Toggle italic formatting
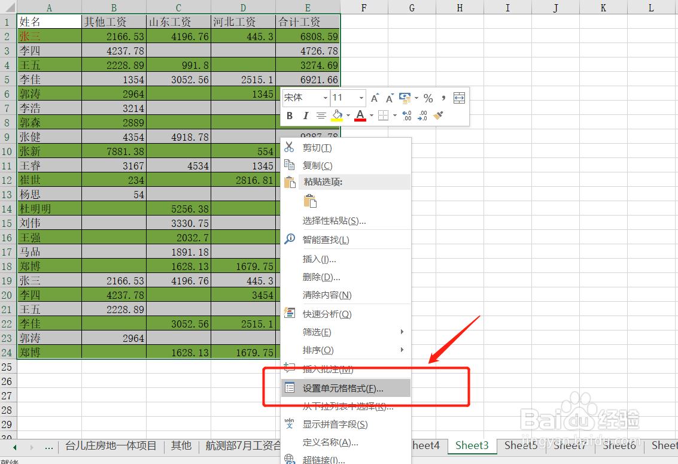 (x=305, y=116)
